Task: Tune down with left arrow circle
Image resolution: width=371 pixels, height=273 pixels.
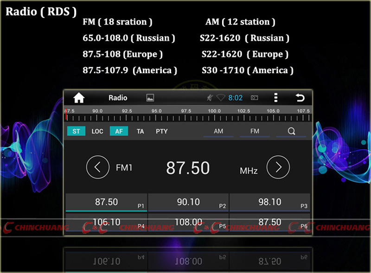Action: (98, 167)
